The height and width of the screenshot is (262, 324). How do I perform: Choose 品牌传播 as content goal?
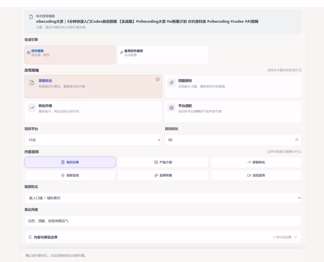pyautogui.click(x=163, y=175)
